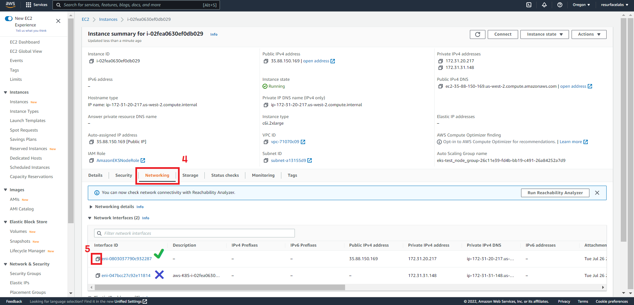Screen dimensions: 634x305
Task: Copy the auto-assigned IP address
Action: click(x=91, y=142)
